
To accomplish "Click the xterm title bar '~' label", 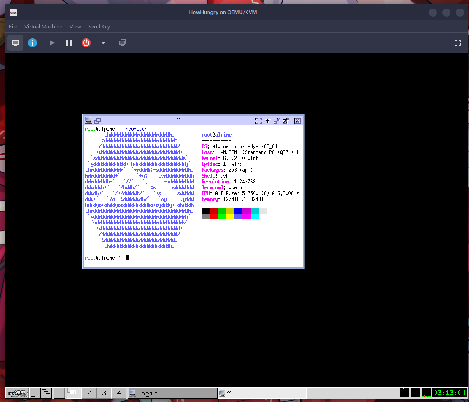I will 178,119.
